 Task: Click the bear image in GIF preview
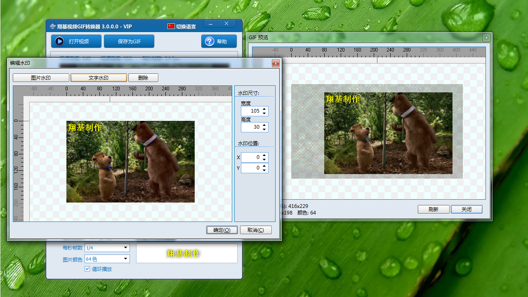pyautogui.click(x=388, y=133)
